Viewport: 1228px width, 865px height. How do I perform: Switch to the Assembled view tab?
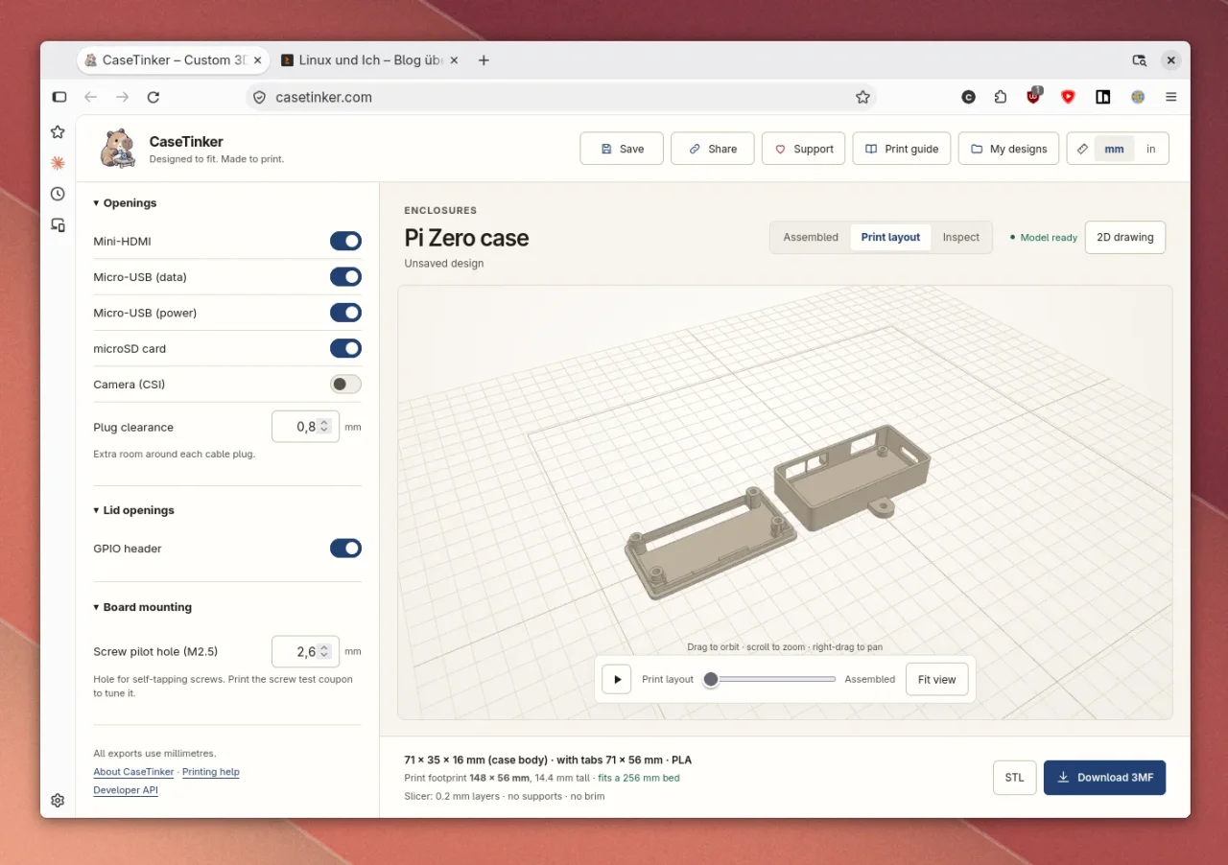coord(811,237)
